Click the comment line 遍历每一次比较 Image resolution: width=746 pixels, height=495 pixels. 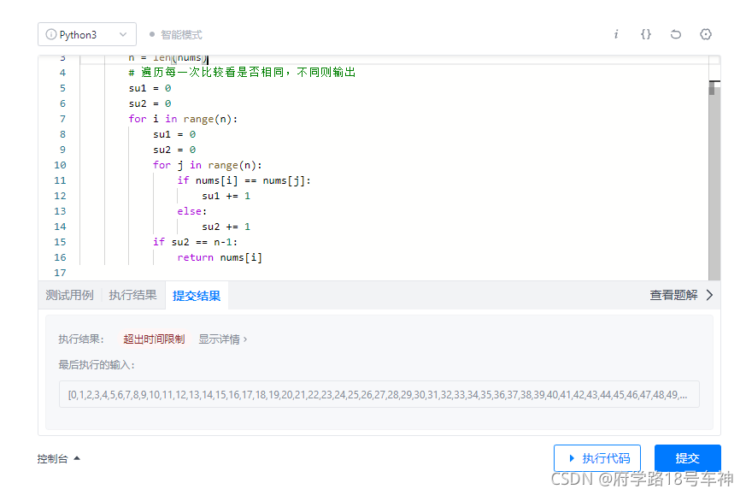242,73
